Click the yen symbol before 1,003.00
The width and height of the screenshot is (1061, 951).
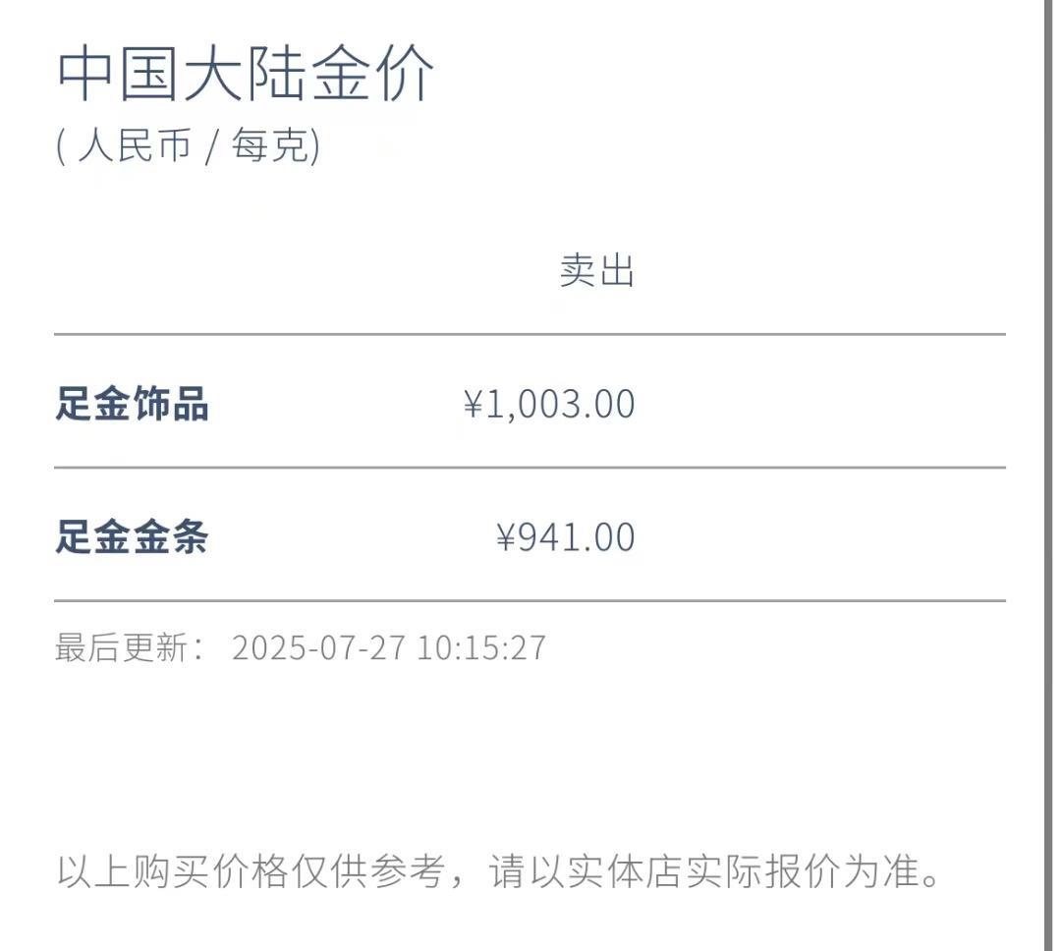474,404
